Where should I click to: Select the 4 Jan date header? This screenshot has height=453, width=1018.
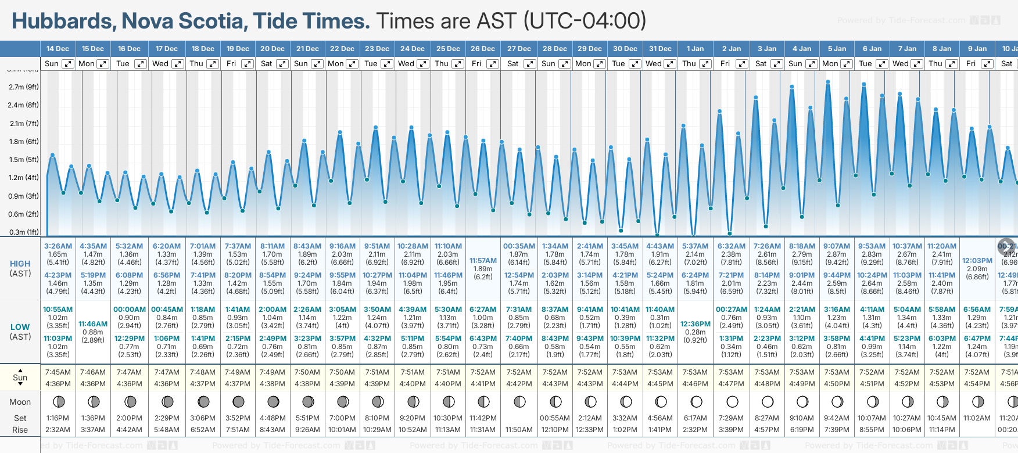(802, 49)
